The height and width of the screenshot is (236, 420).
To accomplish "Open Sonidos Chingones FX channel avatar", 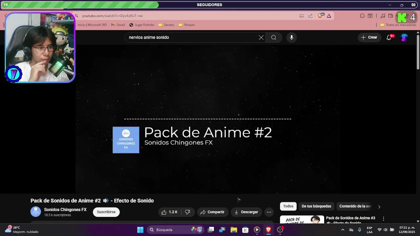I will pyautogui.click(x=36, y=212).
